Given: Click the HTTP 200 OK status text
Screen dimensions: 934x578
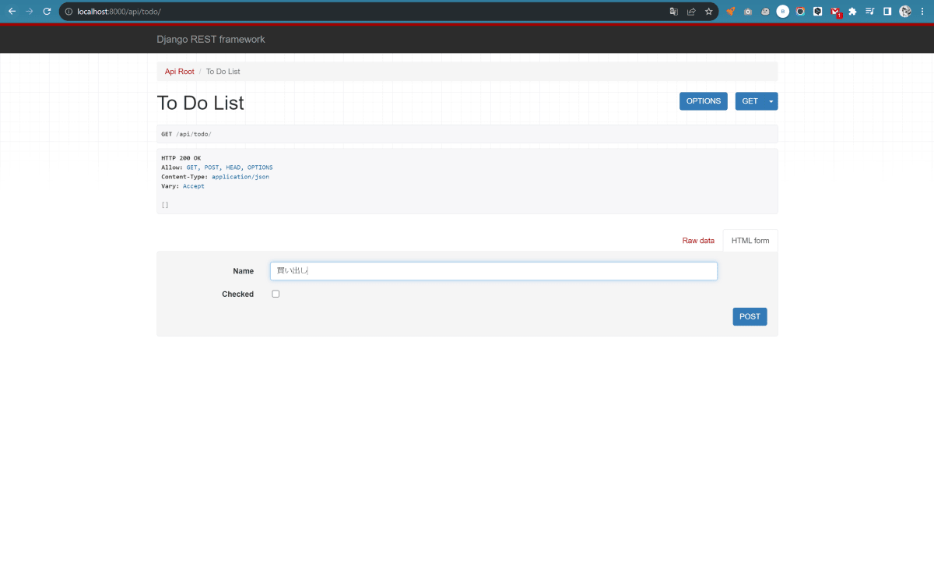Looking at the screenshot, I should (x=181, y=158).
